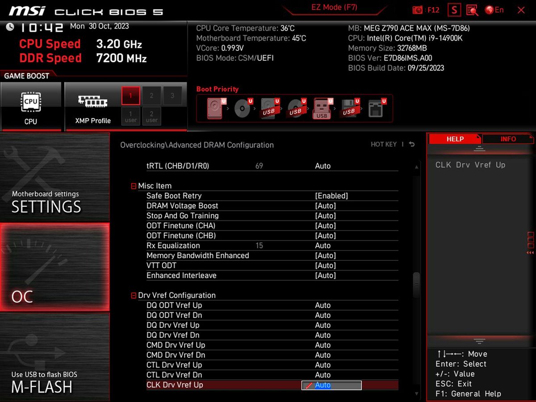
Task: Collapse the Misc Item section
Action: pyautogui.click(x=134, y=186)
